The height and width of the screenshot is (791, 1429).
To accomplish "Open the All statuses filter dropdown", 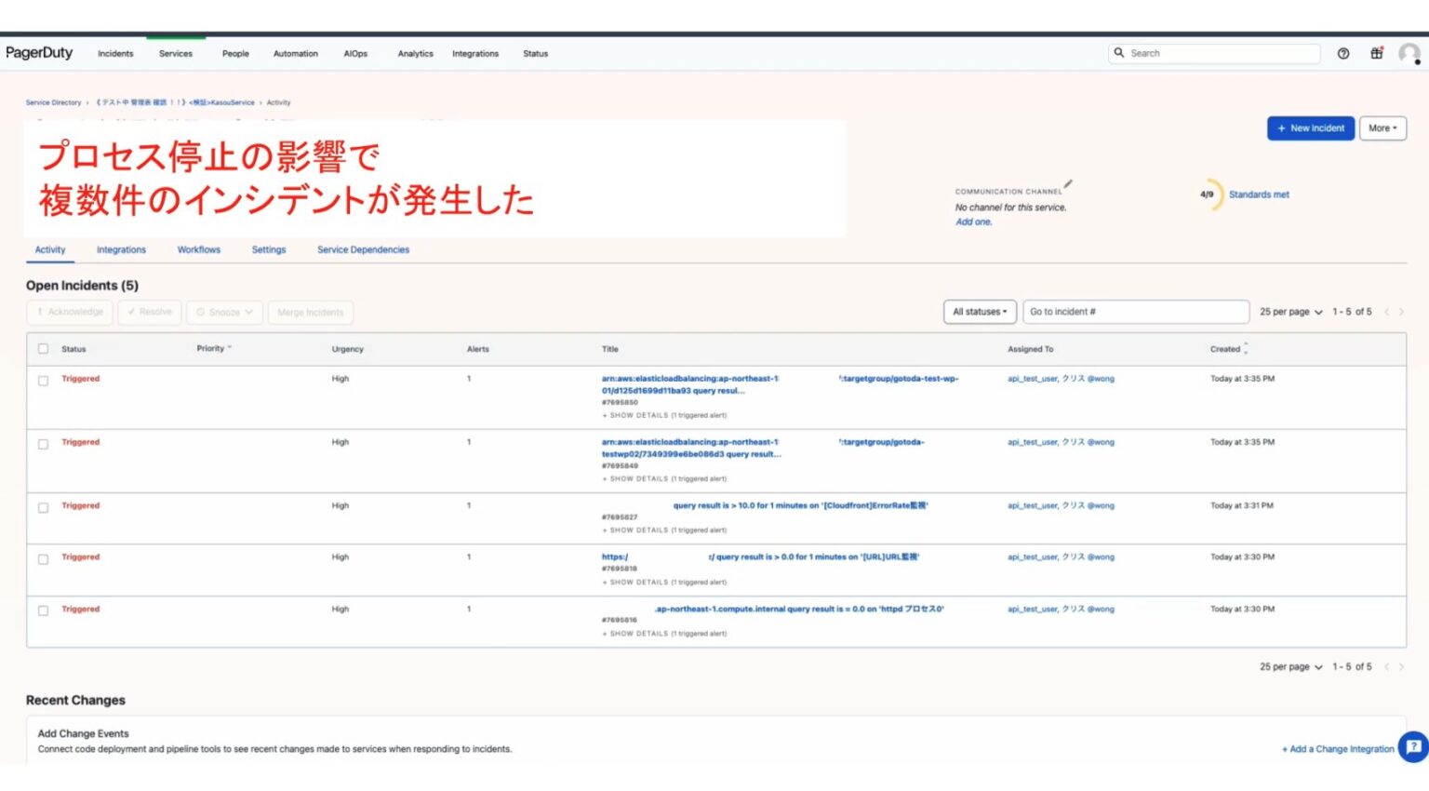I will point(979,311).
